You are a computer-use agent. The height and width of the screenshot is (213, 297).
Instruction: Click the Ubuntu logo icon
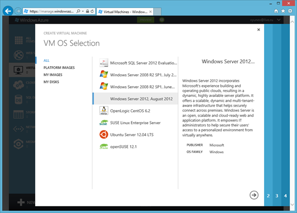tap(104, 134)
